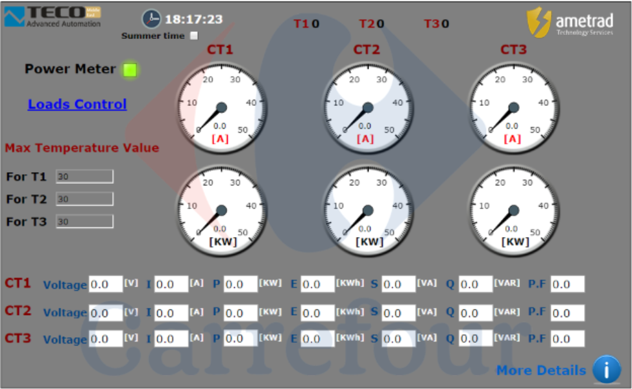Select the For T1 max temperature field
The image size is (632, 389).
click(84, 177)
